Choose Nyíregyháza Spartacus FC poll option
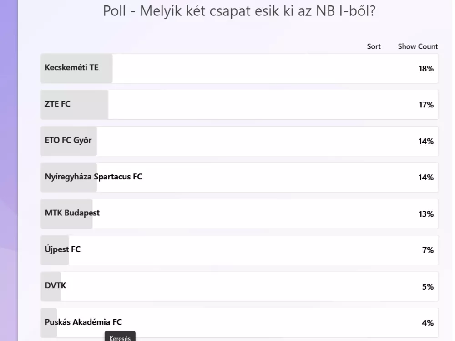Viewport: 455px width, 341px height. (239, 177)
